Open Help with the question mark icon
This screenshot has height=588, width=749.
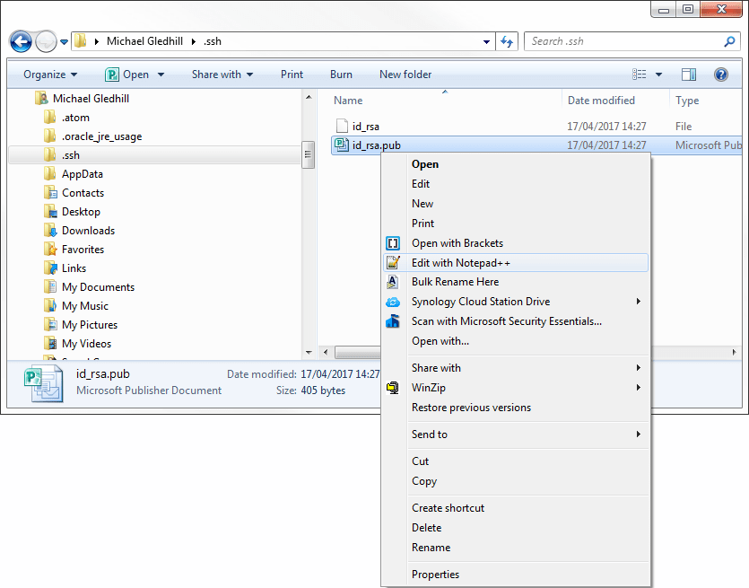pyautogui.click(x=721, y=75)
